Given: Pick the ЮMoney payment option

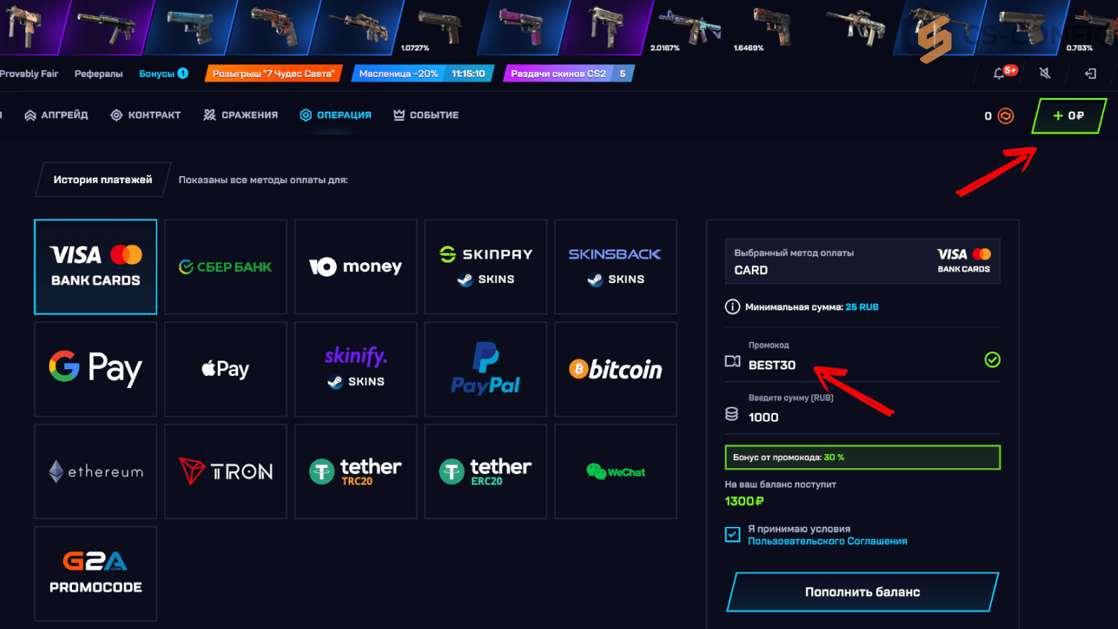Looking at the screenshot, I should point(356,267).
